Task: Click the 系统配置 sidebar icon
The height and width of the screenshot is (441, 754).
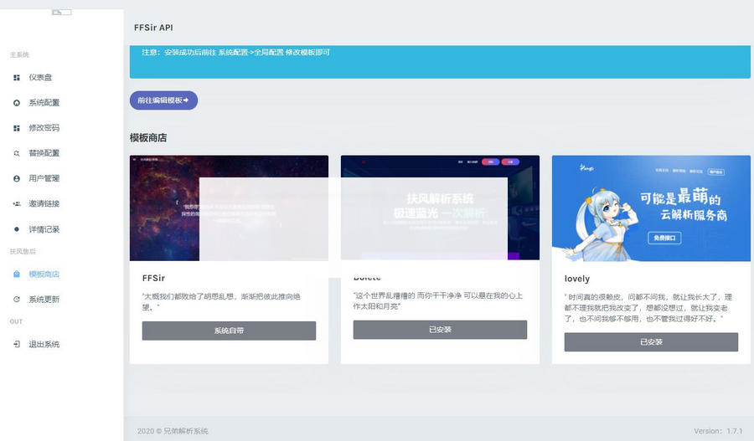Action: (17, 103)
